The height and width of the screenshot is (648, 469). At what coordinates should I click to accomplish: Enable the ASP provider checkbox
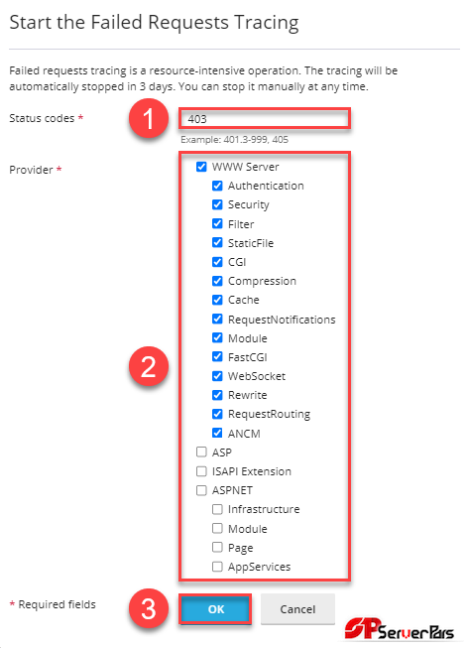201,452
